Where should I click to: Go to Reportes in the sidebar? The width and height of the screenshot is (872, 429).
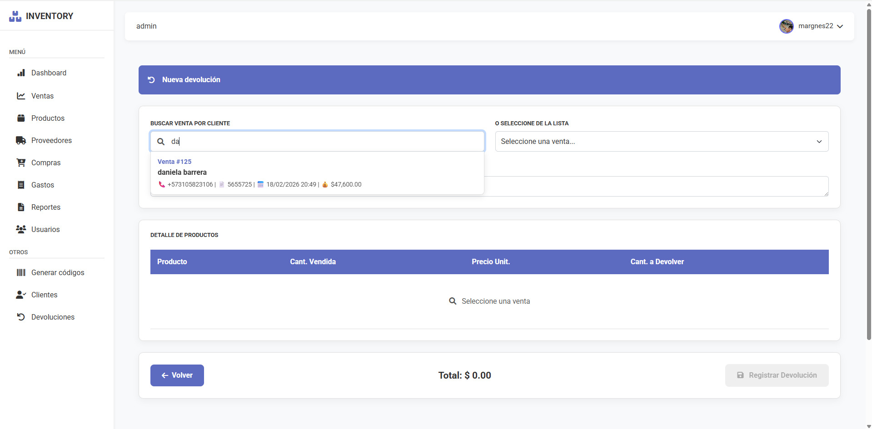[45, 207]
